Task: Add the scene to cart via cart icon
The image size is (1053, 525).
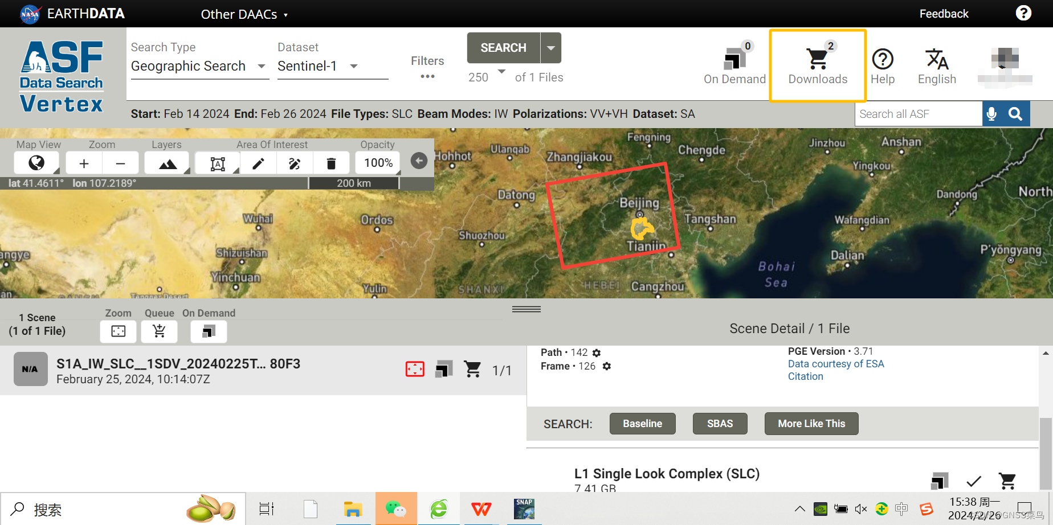Action: (472, 369)
